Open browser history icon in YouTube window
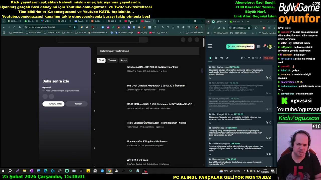 coord(168,27)
